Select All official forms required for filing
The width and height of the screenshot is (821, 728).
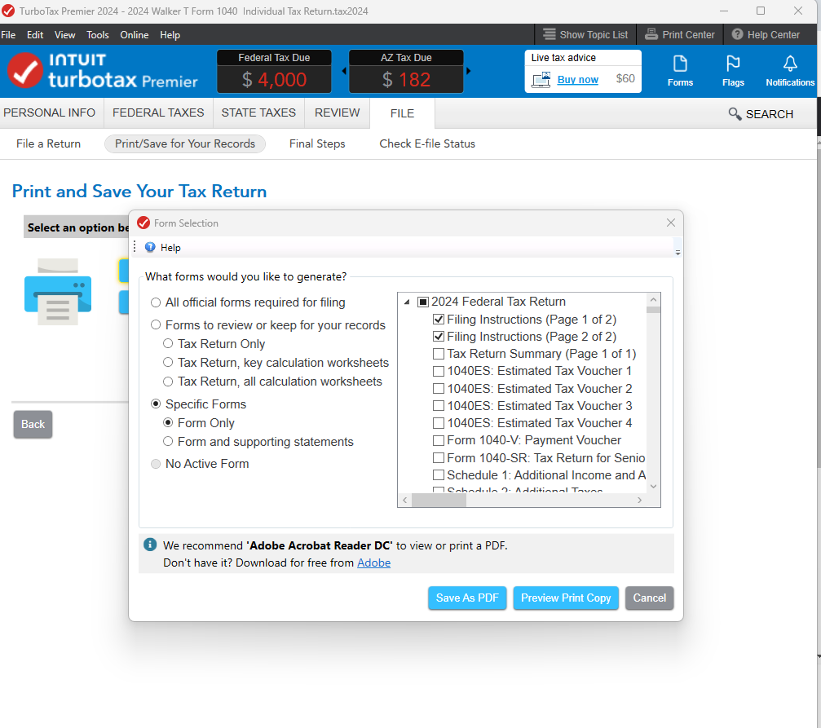click(x=156, y=302)
